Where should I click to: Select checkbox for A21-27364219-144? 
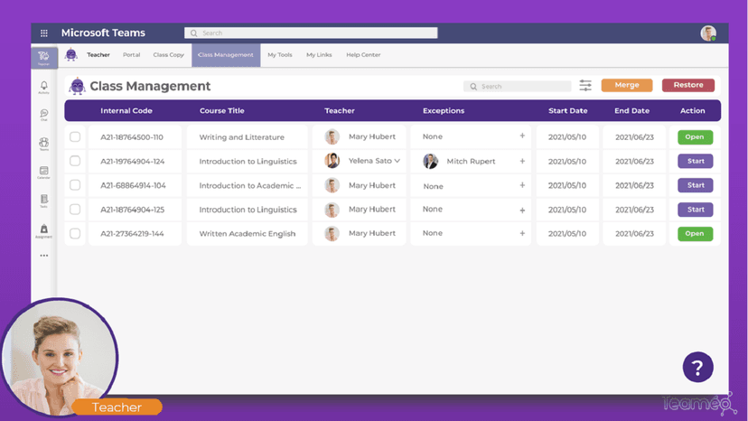pos(75,233)
